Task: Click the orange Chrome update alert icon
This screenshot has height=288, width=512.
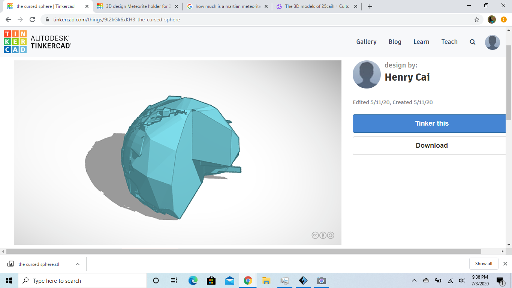Action: pos(503,19)
